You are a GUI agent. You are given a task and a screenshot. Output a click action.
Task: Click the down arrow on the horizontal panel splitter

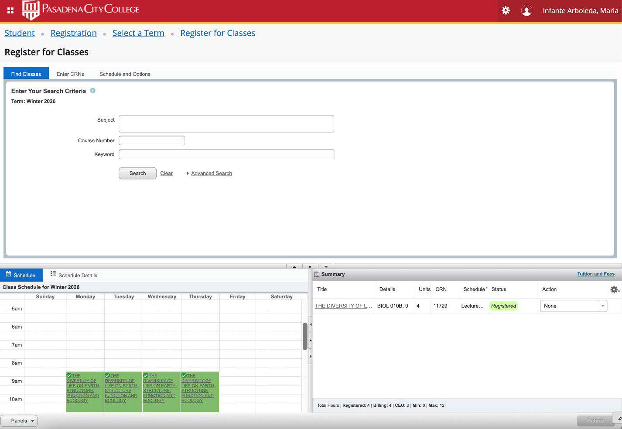click(x=326, y=266)
